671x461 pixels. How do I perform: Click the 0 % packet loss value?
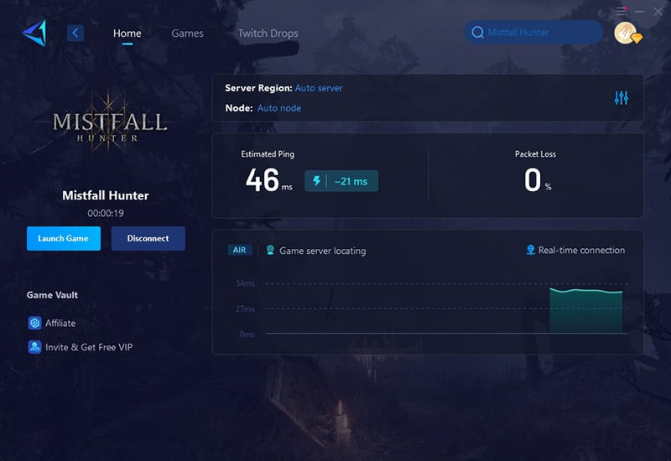point(538,180)
